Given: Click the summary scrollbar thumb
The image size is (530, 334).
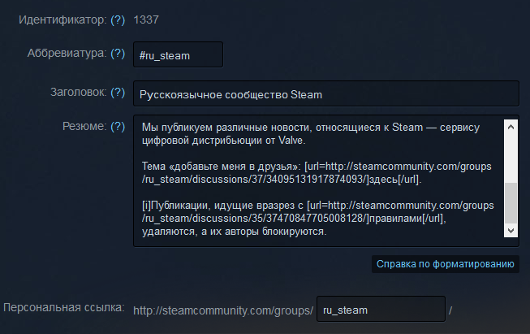Looking at the screenshot, I should point(511,203).
